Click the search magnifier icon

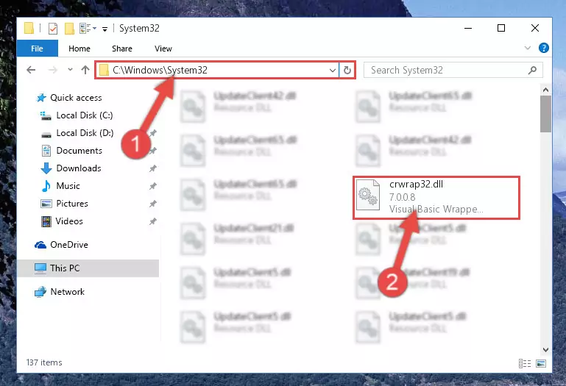(x=532, y=70)
